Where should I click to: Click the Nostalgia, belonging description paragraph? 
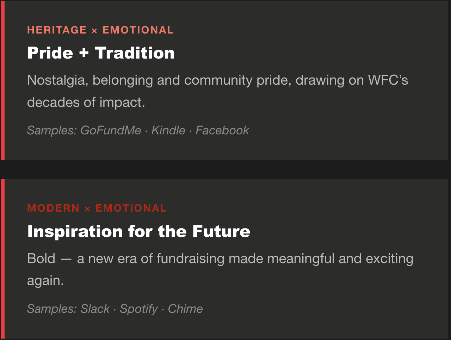coord(217,91)
